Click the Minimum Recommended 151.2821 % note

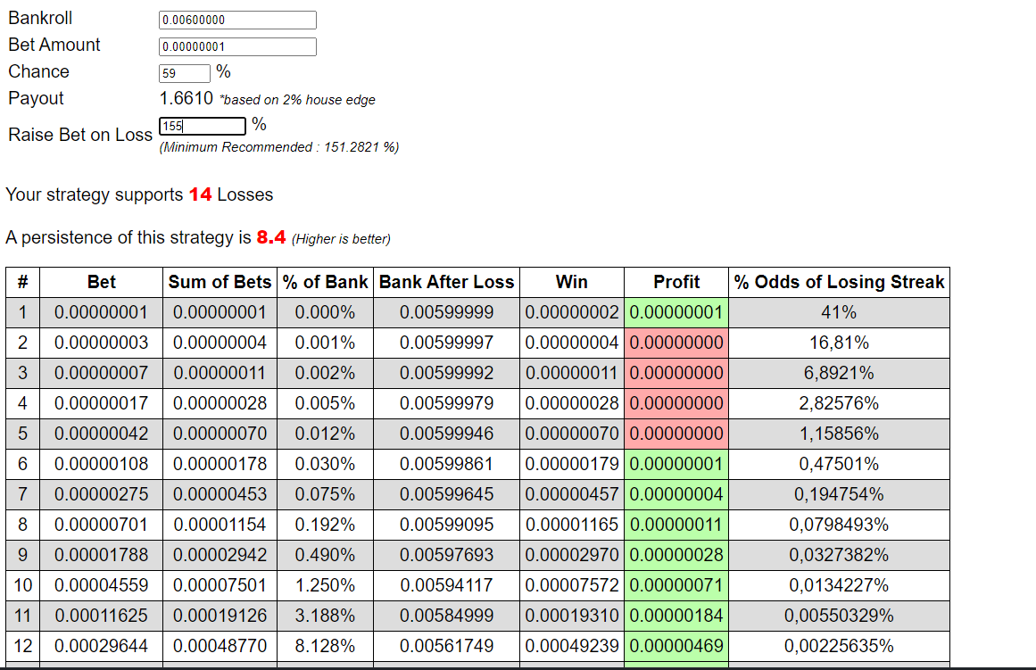(x=278, y=147)
